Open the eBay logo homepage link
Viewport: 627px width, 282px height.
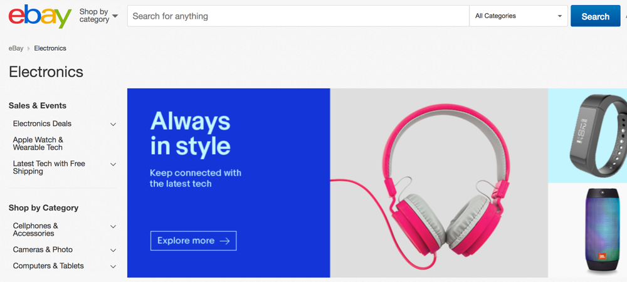pyautogui.click(x=40, y=16)
